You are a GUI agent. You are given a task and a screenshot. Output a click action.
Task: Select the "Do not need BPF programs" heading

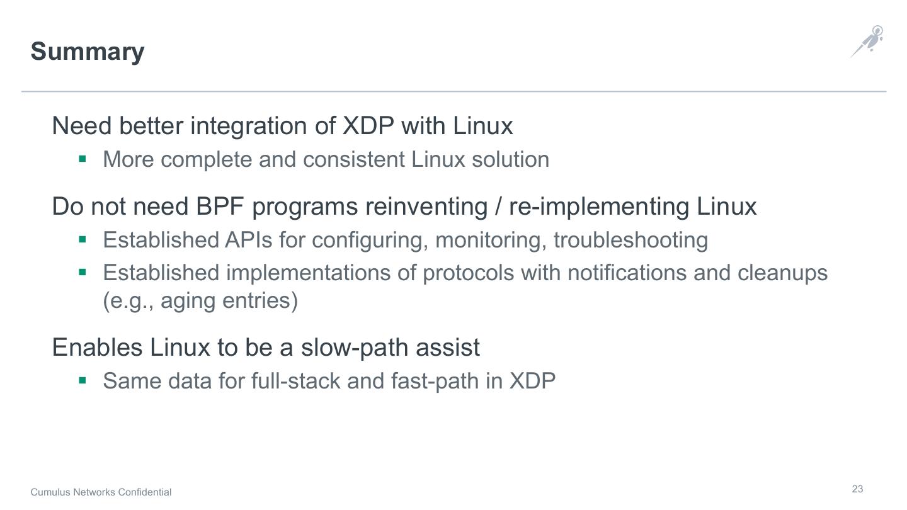[x=404, y=207]
